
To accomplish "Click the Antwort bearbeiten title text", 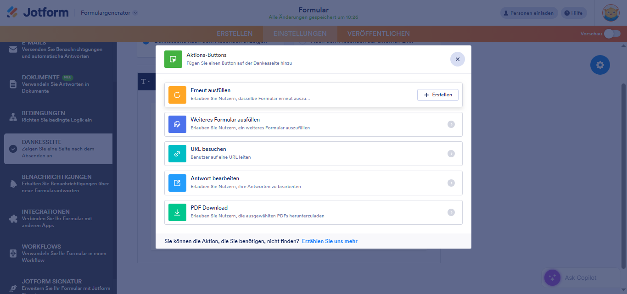I will tap(215, 178).
